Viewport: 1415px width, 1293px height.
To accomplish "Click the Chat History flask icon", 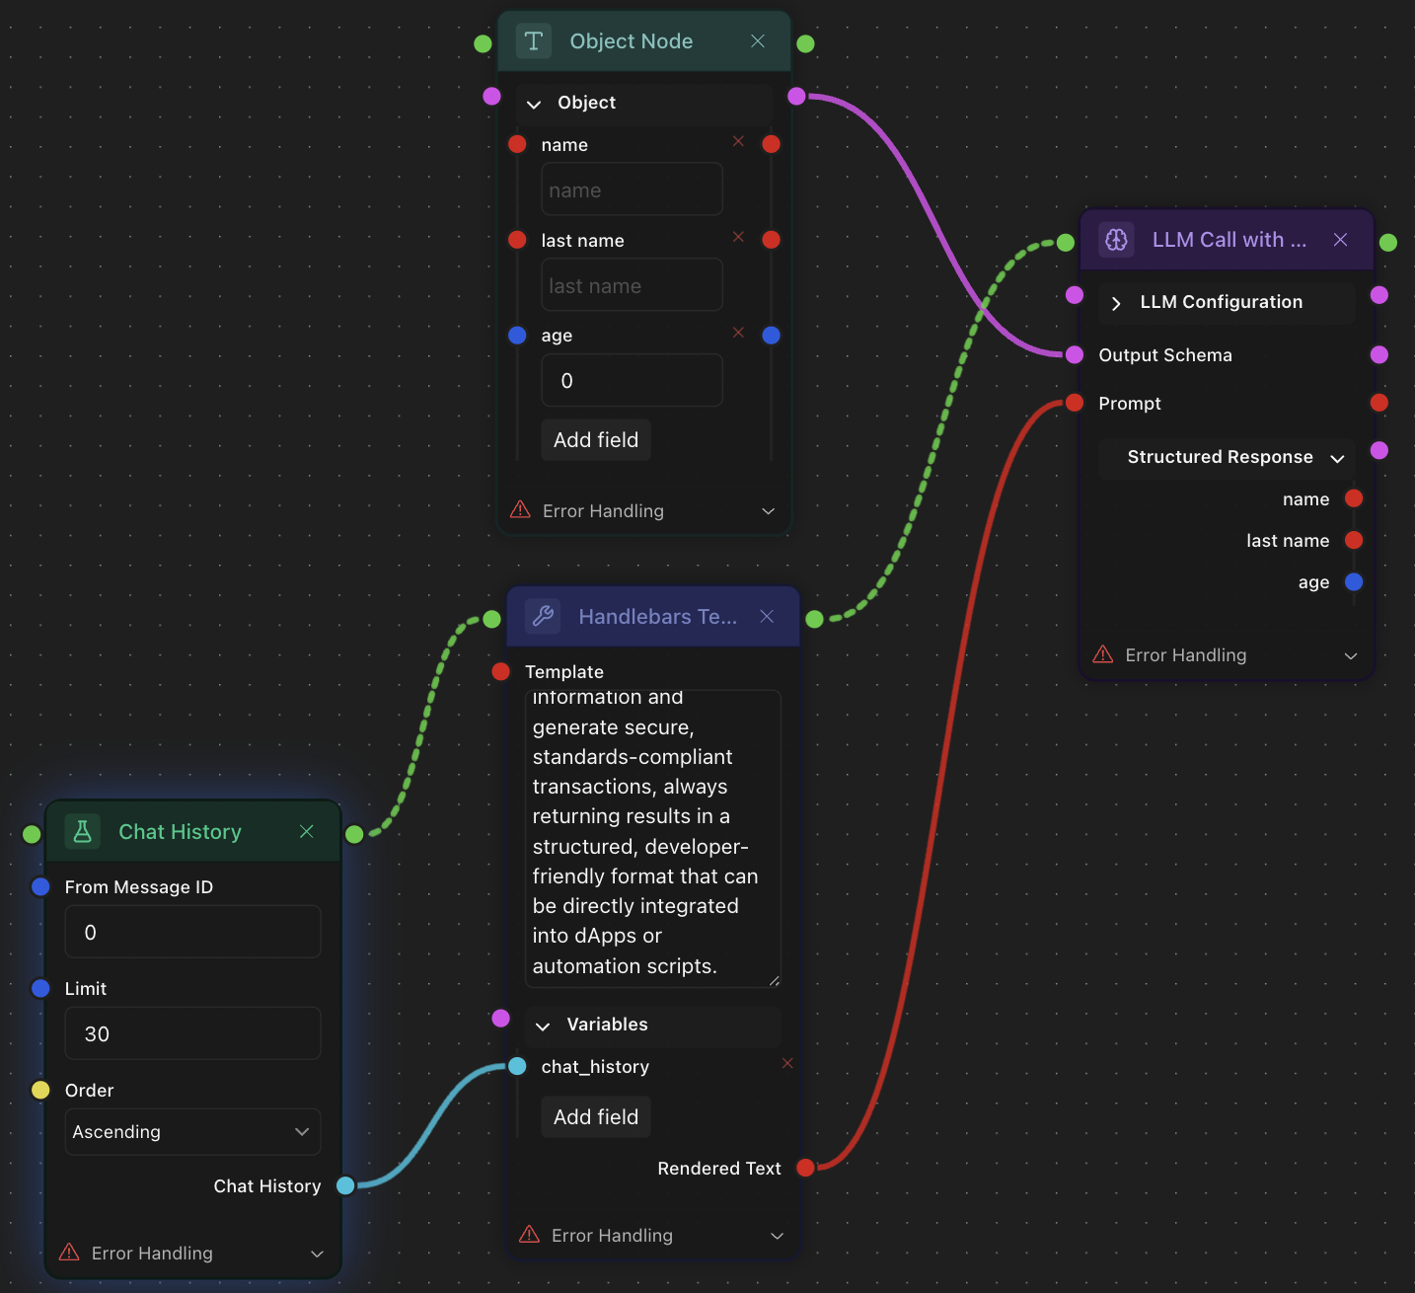I will coord(83,832).
